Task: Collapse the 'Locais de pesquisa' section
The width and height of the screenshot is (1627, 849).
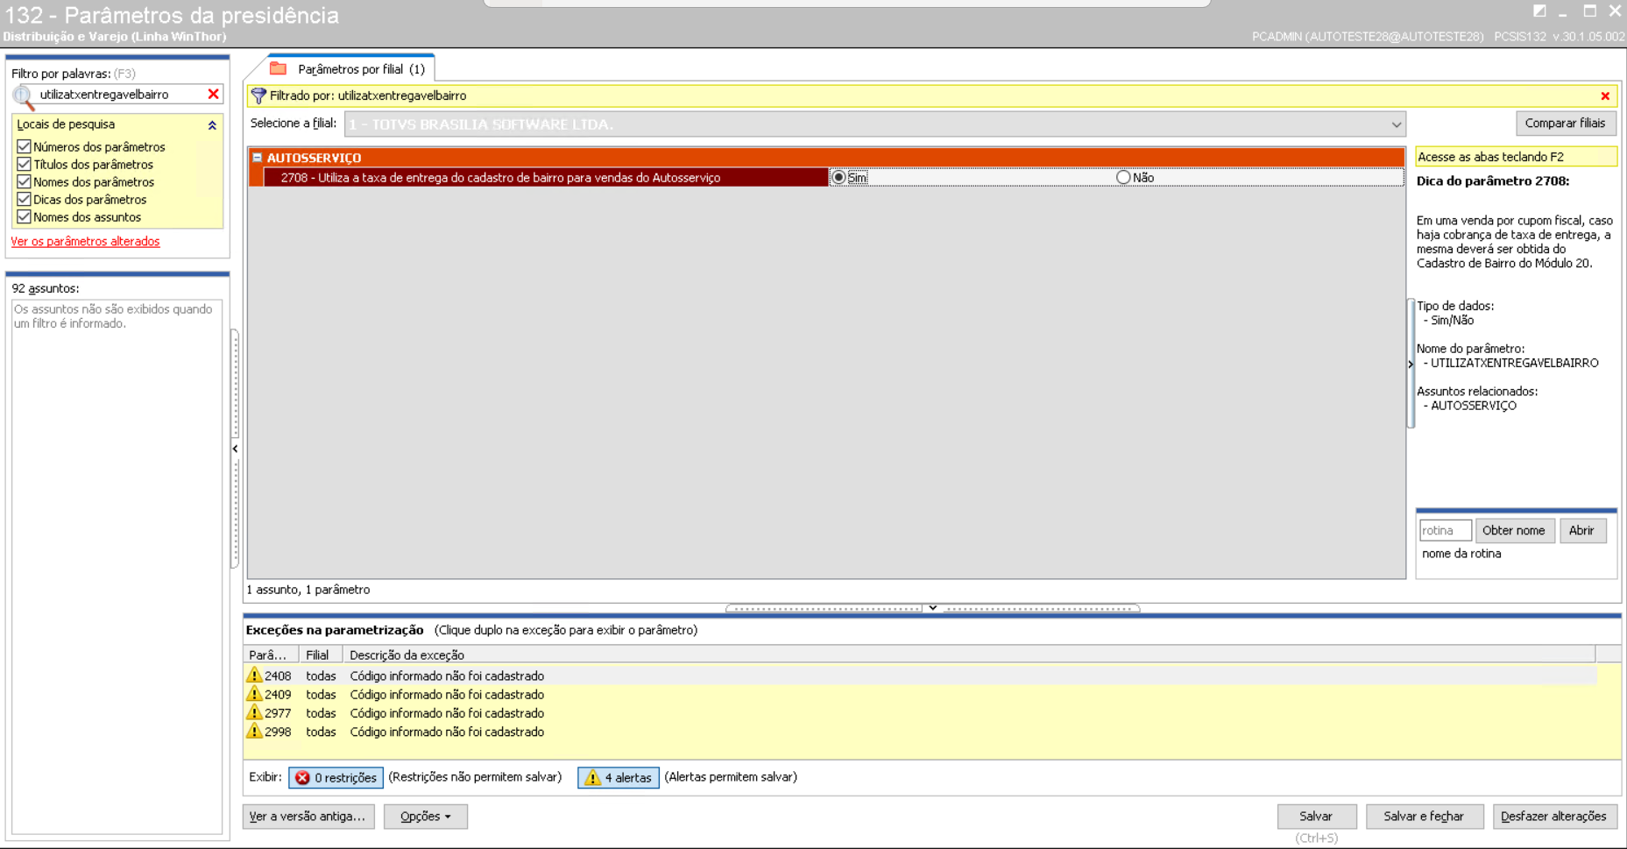Action: [x=212, y=125]
